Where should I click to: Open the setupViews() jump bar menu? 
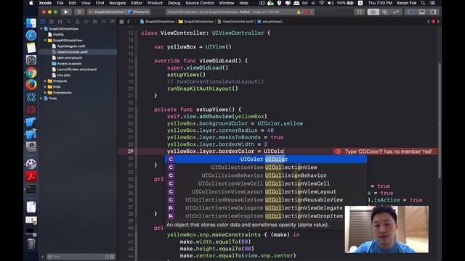point(270,22)
